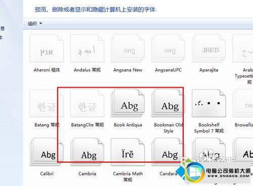
Task: Select the Browallia font icon
Action: click(242, 103)
